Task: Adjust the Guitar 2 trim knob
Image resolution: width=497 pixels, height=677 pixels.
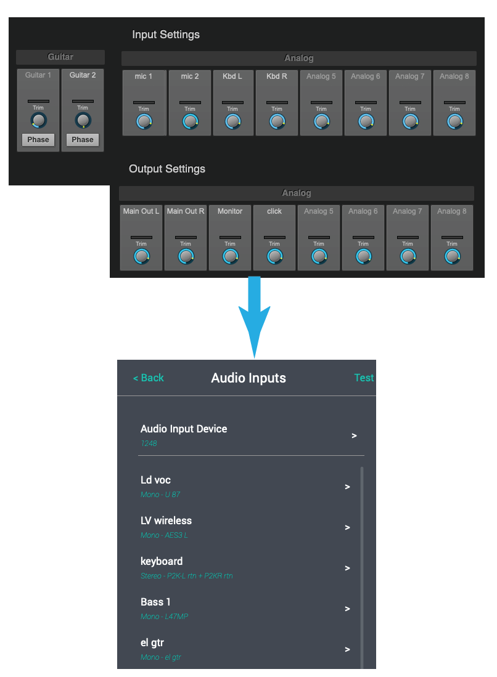Action: point(83,121)
